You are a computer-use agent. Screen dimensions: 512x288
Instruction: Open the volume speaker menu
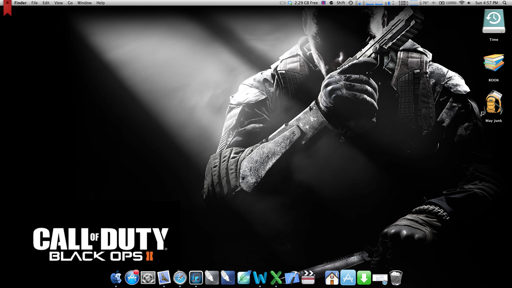(x=469, y=3)
